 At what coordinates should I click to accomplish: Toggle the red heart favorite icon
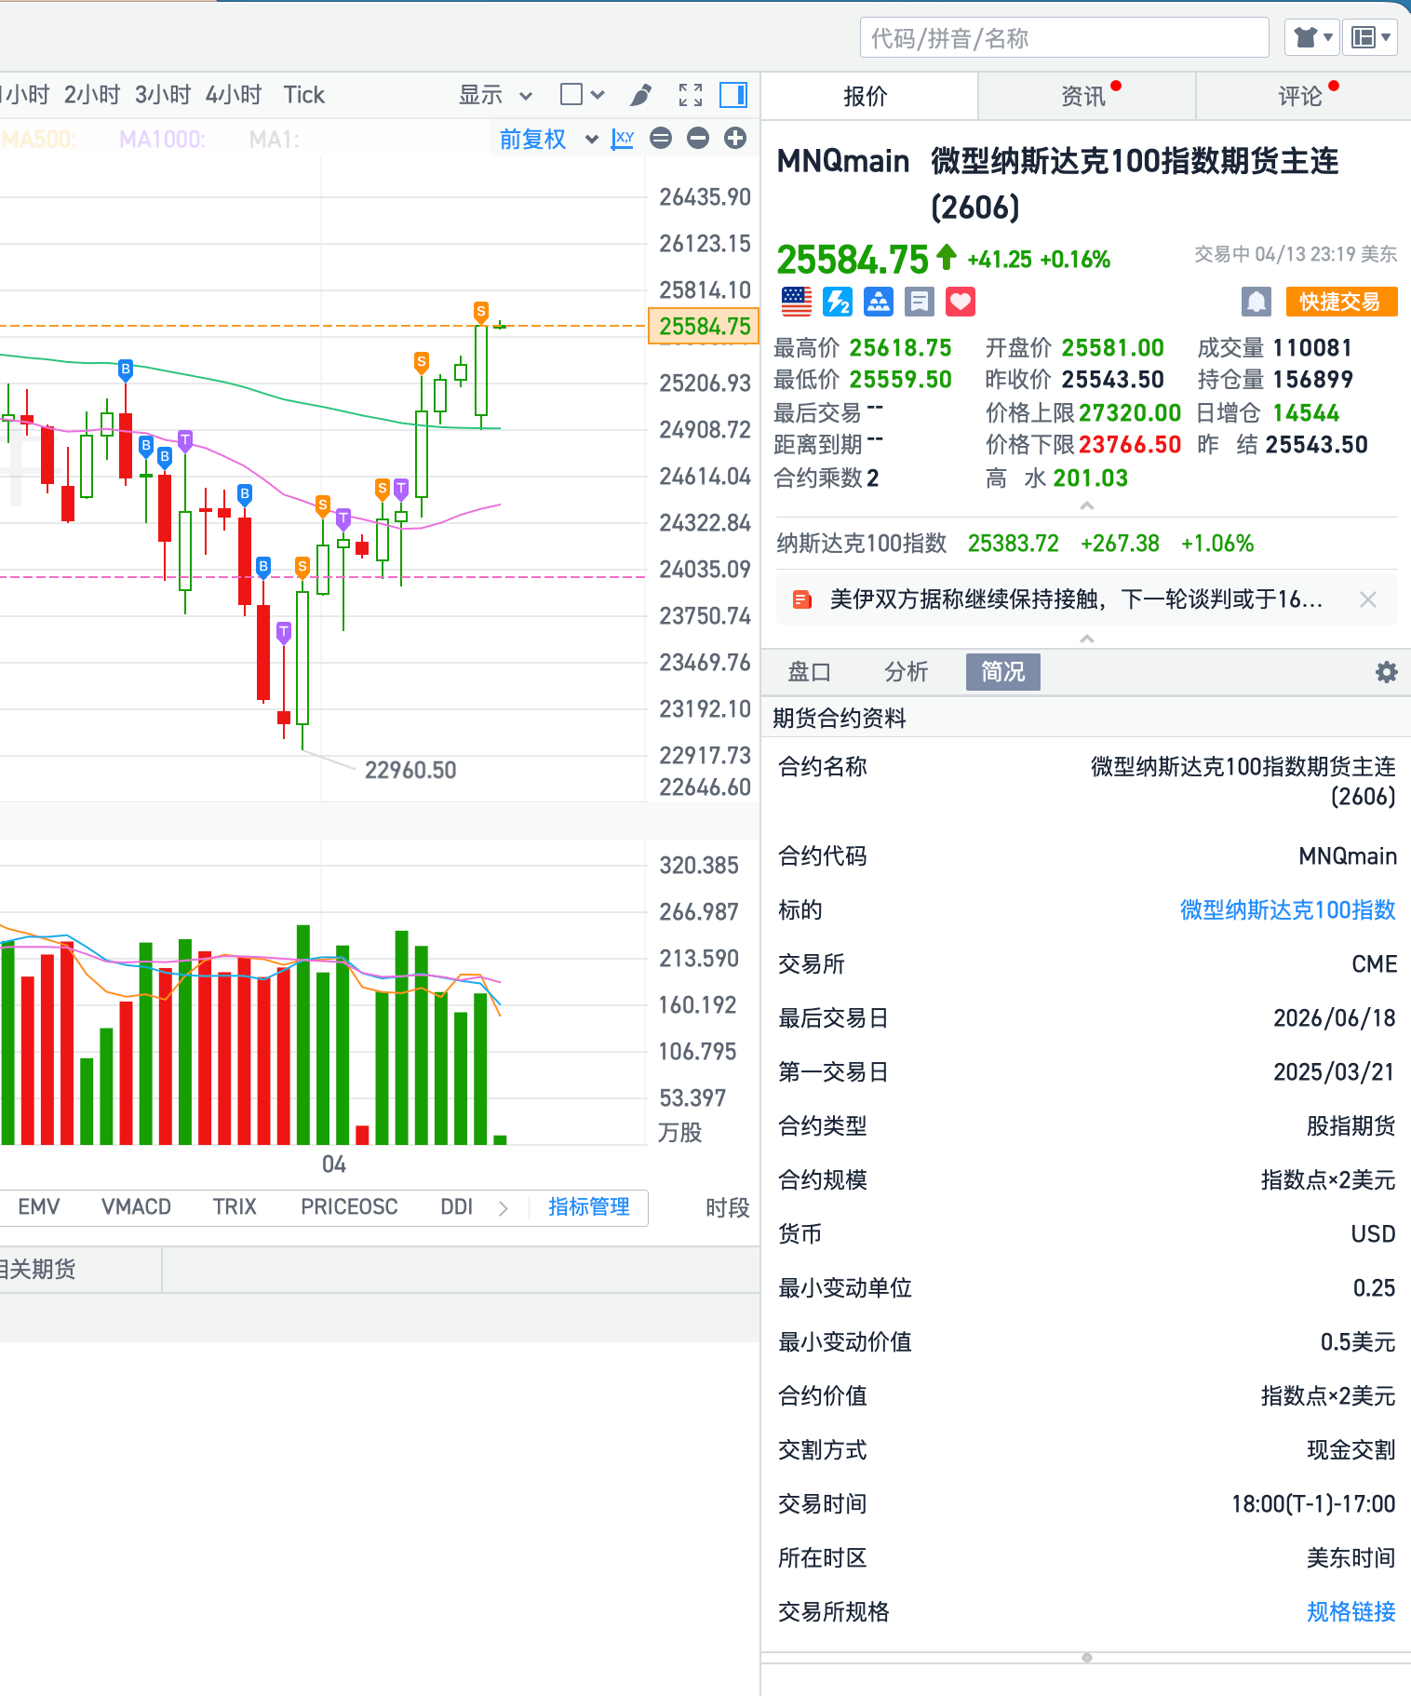pyautogui.click(x=960, y=302)
